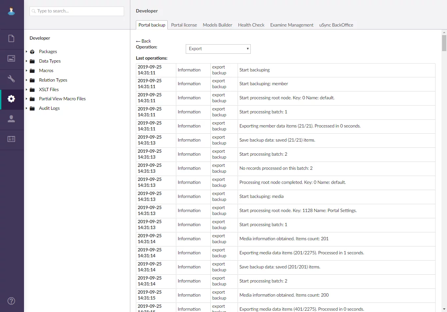Expand the Audit Logs folder arrow

pos(27,108)
